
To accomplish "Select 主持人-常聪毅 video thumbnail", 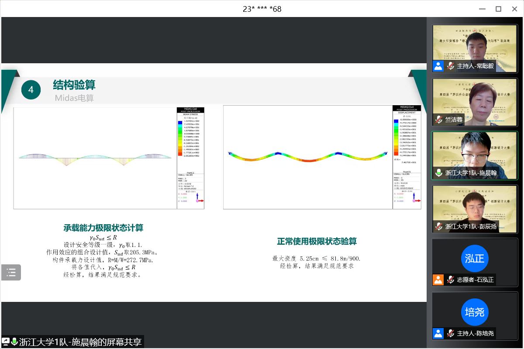I will (475, 44).
